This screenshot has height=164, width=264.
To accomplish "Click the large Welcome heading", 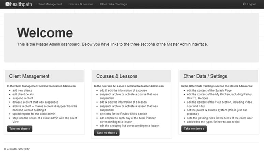I will click(45, 33).
